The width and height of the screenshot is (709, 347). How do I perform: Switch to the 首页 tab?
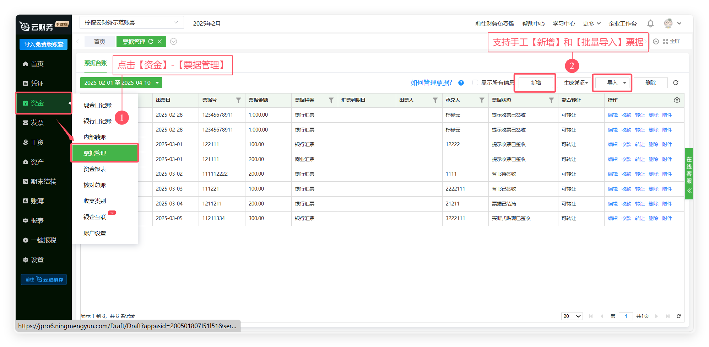(x=99, y=42)
